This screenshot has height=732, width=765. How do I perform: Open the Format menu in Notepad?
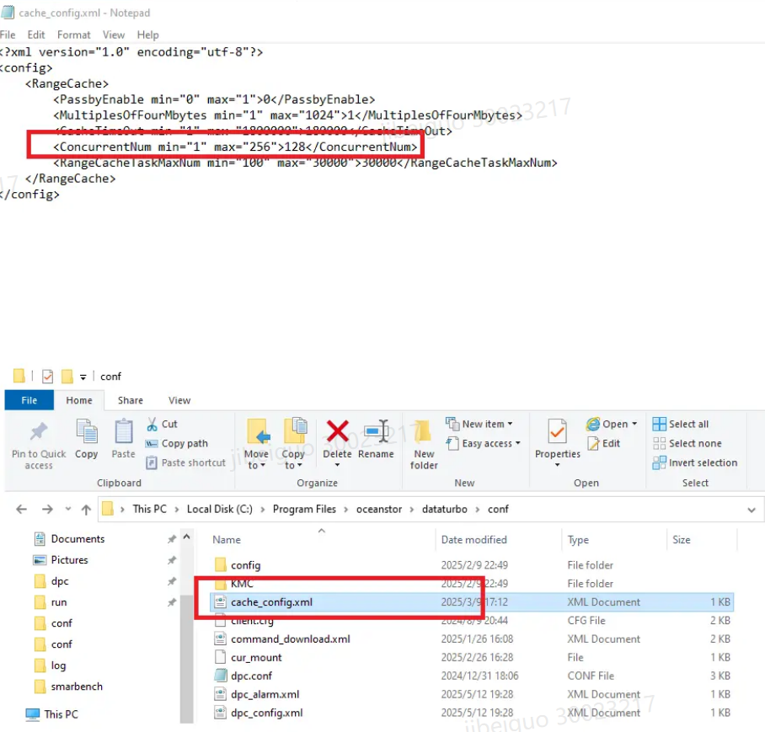(x=73, y=35)
